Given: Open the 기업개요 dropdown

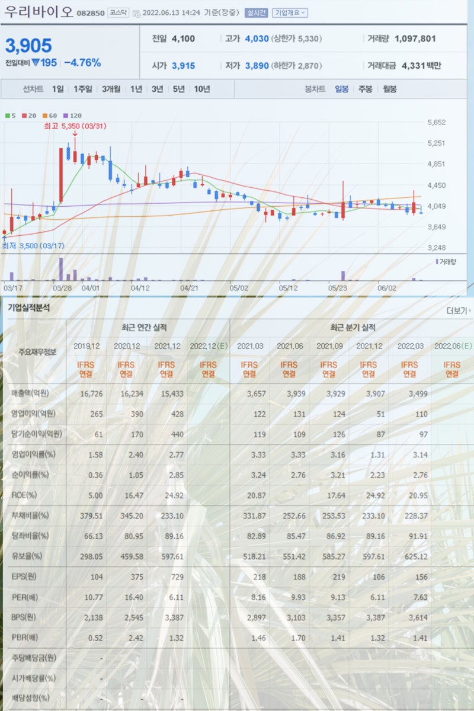Looking at the screenshot, I should 290,13.
